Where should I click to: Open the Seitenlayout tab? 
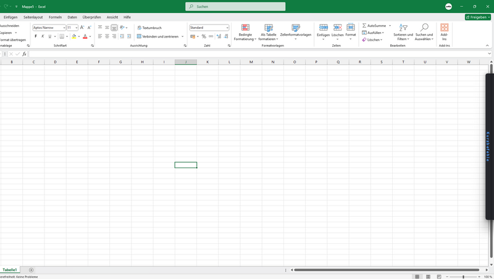pyautogui.click(x=33, y=17)
